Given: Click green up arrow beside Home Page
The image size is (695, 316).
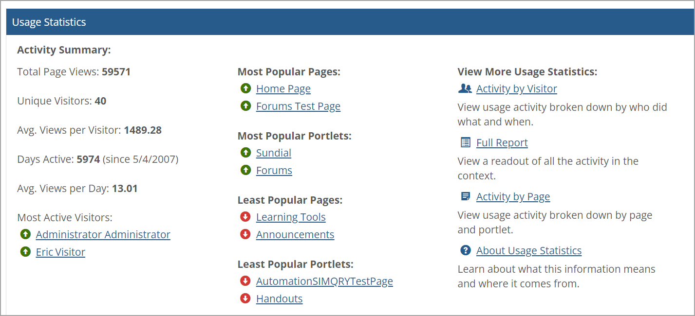Looking at the screenshot, I should (245, 88).
